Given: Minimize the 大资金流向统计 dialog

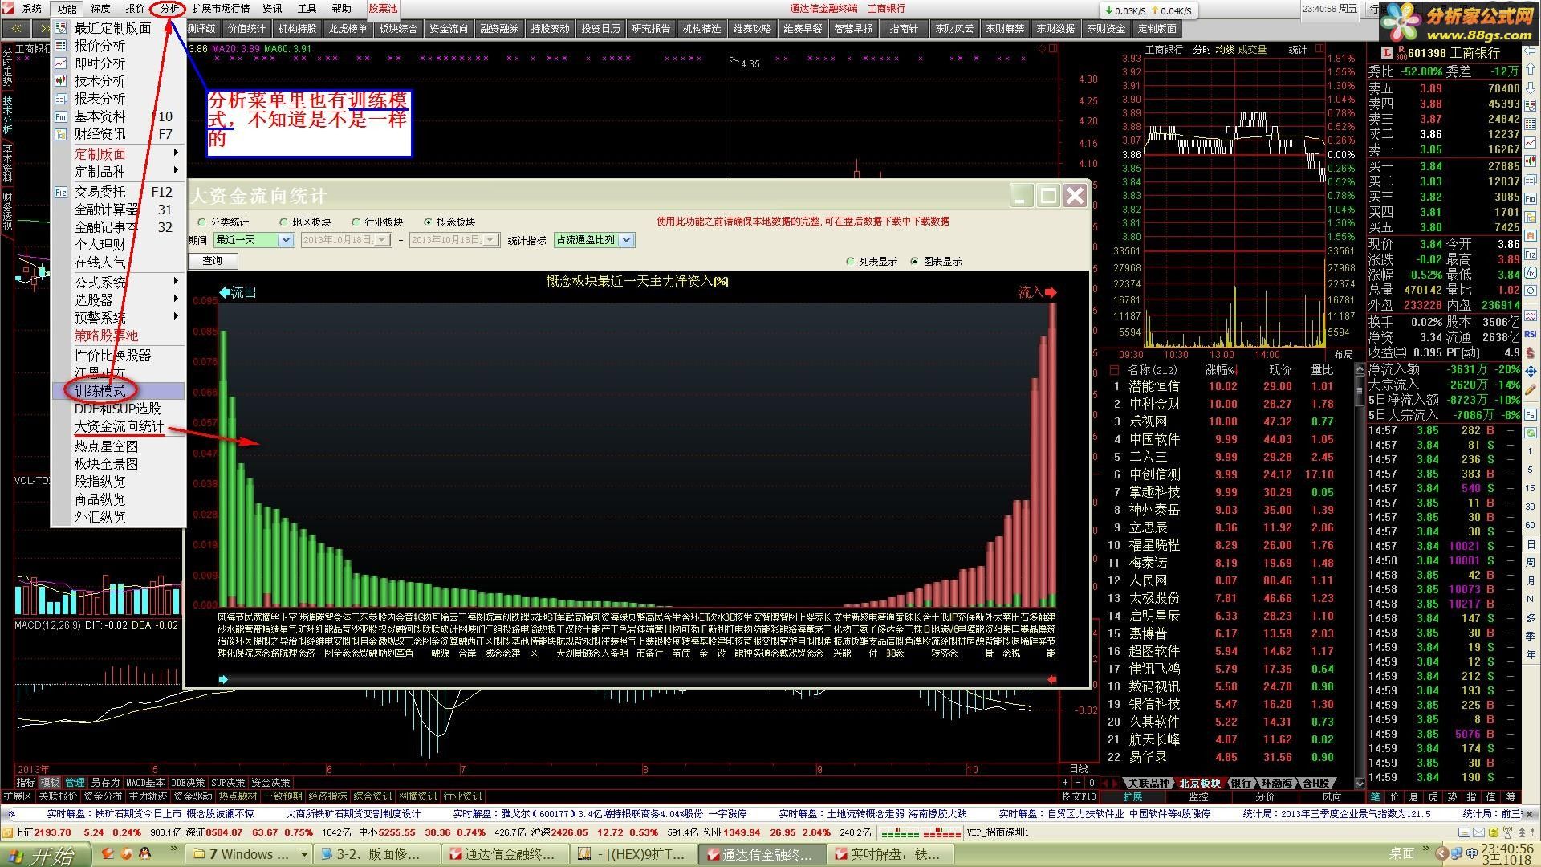Looking at the screenshot, I should click(x=1022, y=196).
